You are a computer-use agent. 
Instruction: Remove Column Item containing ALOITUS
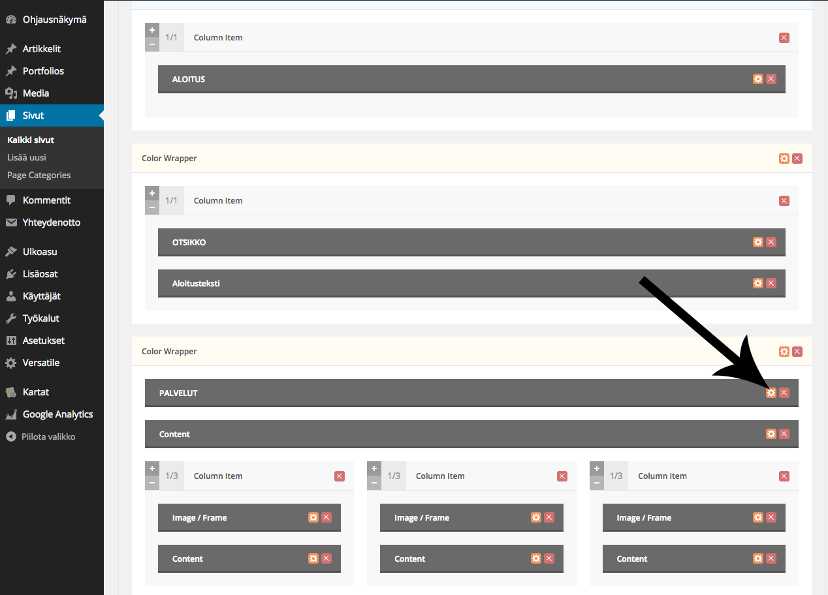point(784,38)
